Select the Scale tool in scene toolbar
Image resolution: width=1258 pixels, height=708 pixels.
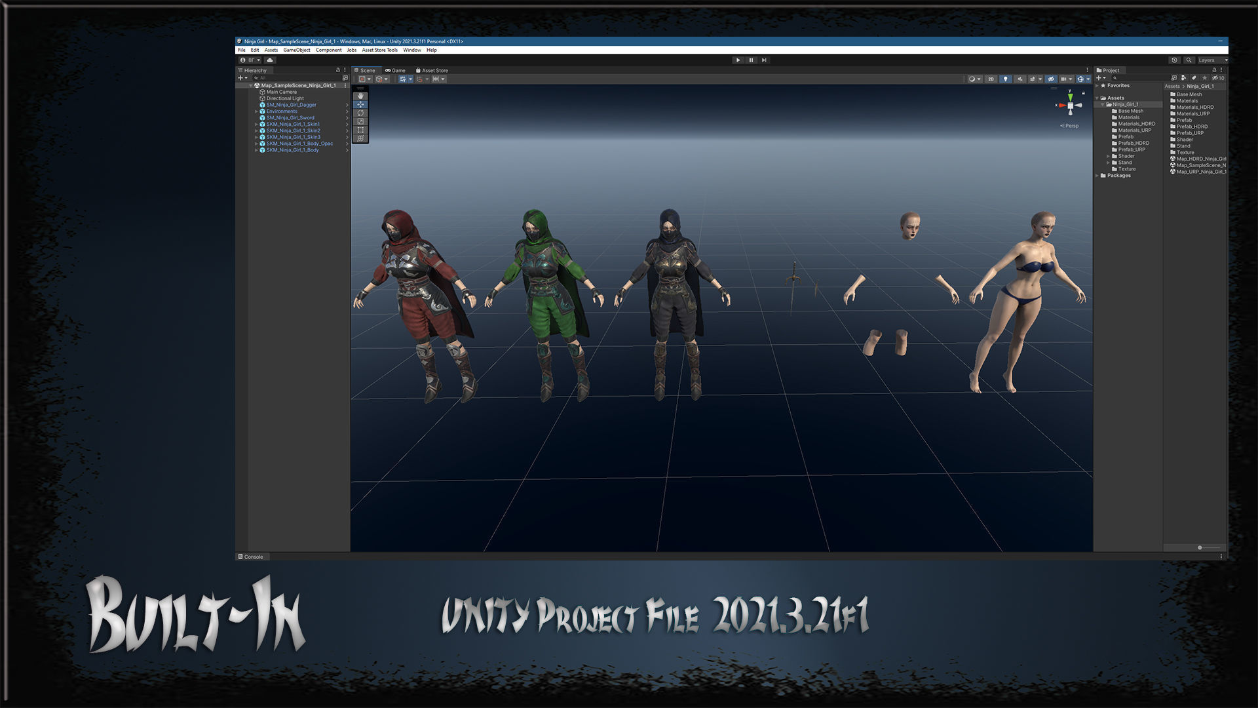[x=360, y=121]
